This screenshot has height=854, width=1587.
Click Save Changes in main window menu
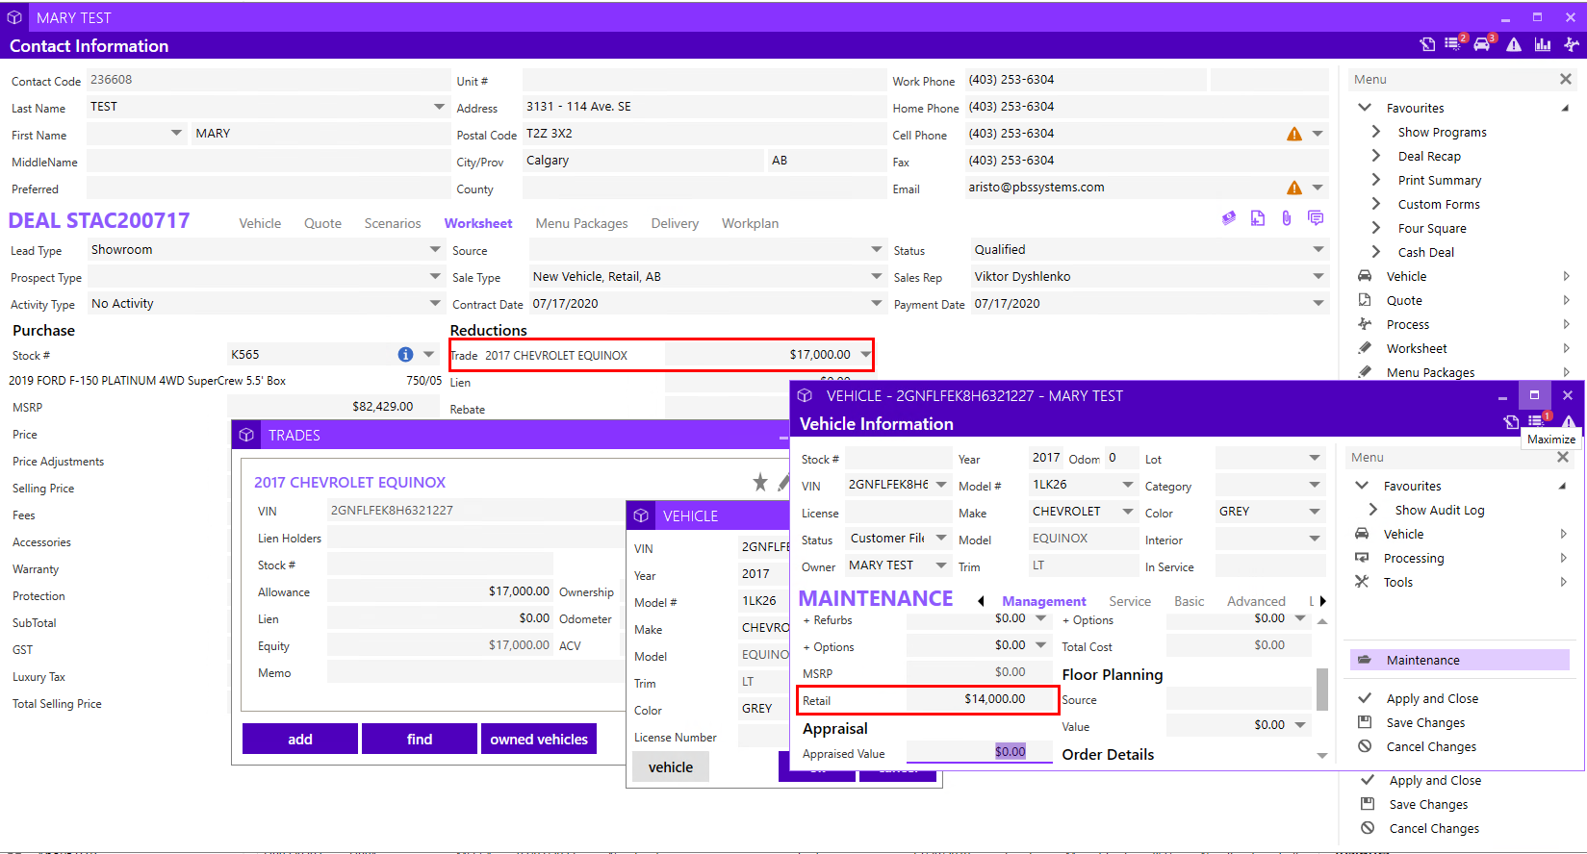click(1428, 804)
